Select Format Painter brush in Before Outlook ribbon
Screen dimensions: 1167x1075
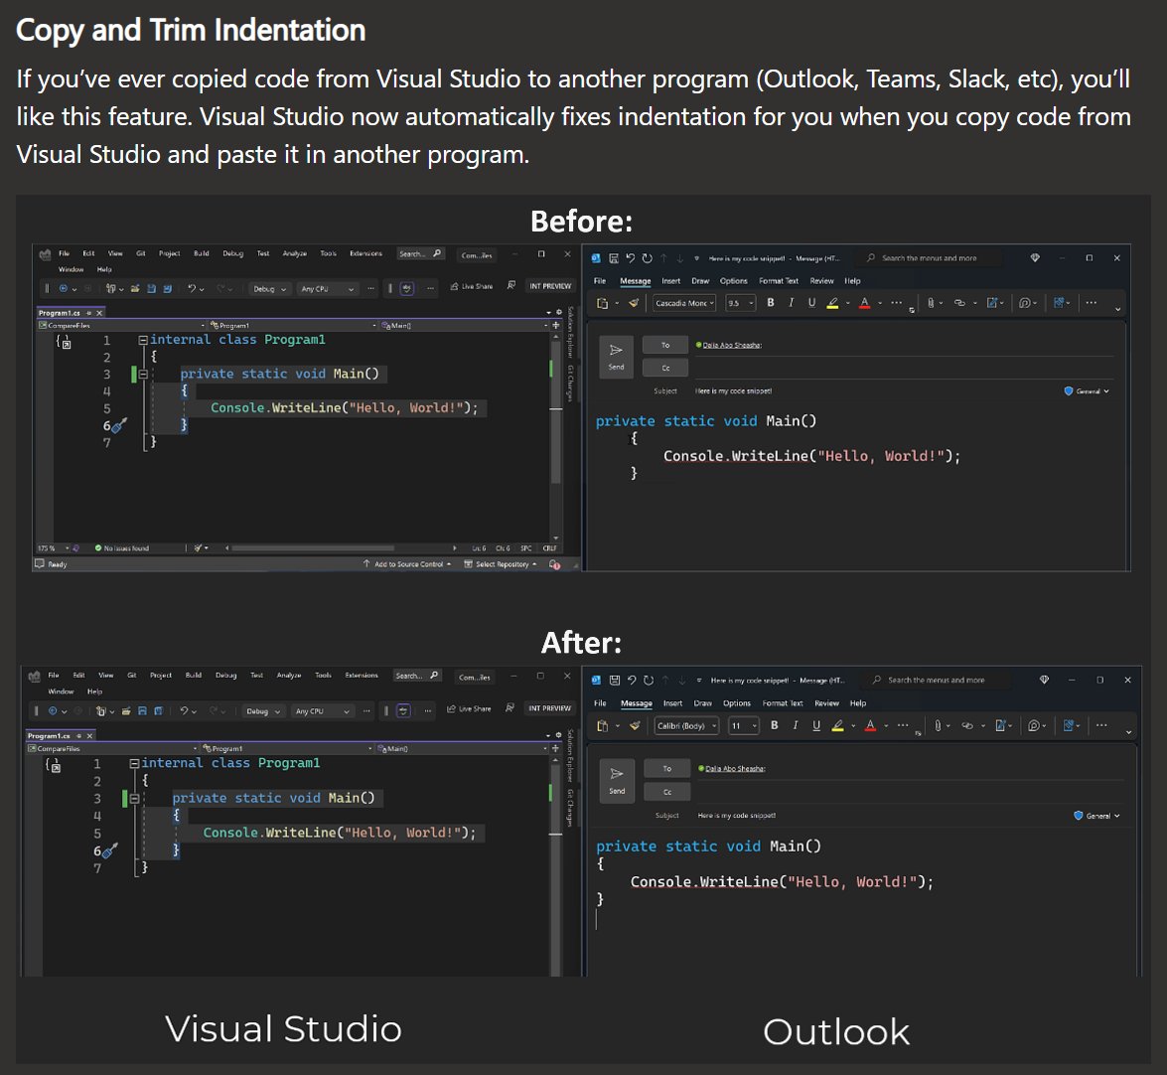tap(634, 303)
